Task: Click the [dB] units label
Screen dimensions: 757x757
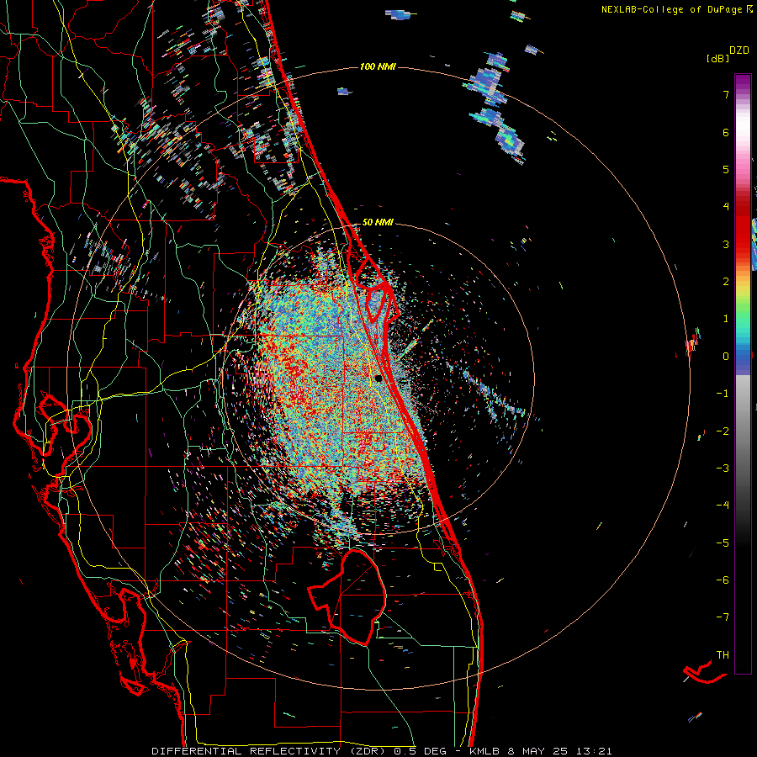Action: 717,58
